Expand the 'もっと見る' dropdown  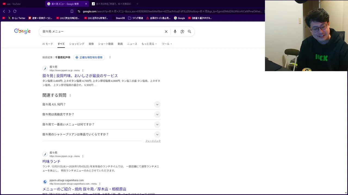point(149,44)
